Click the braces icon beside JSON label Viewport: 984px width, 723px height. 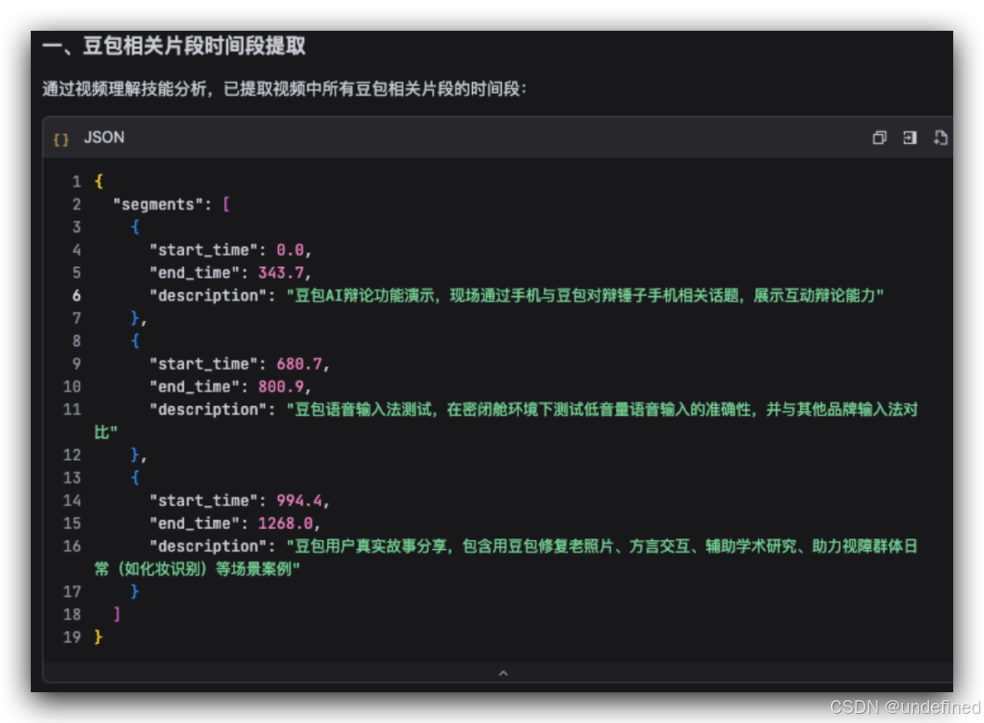[x=61, y=139]
